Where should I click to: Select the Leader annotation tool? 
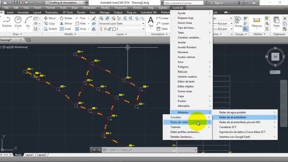click(x=163, y=23)
